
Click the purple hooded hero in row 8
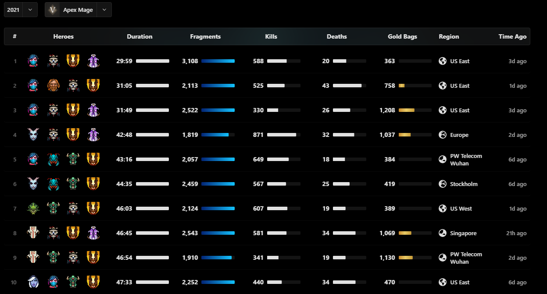93,233
